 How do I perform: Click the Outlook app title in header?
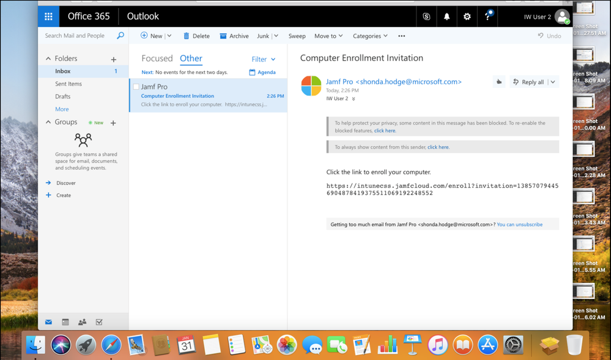(x=143, y=17)
